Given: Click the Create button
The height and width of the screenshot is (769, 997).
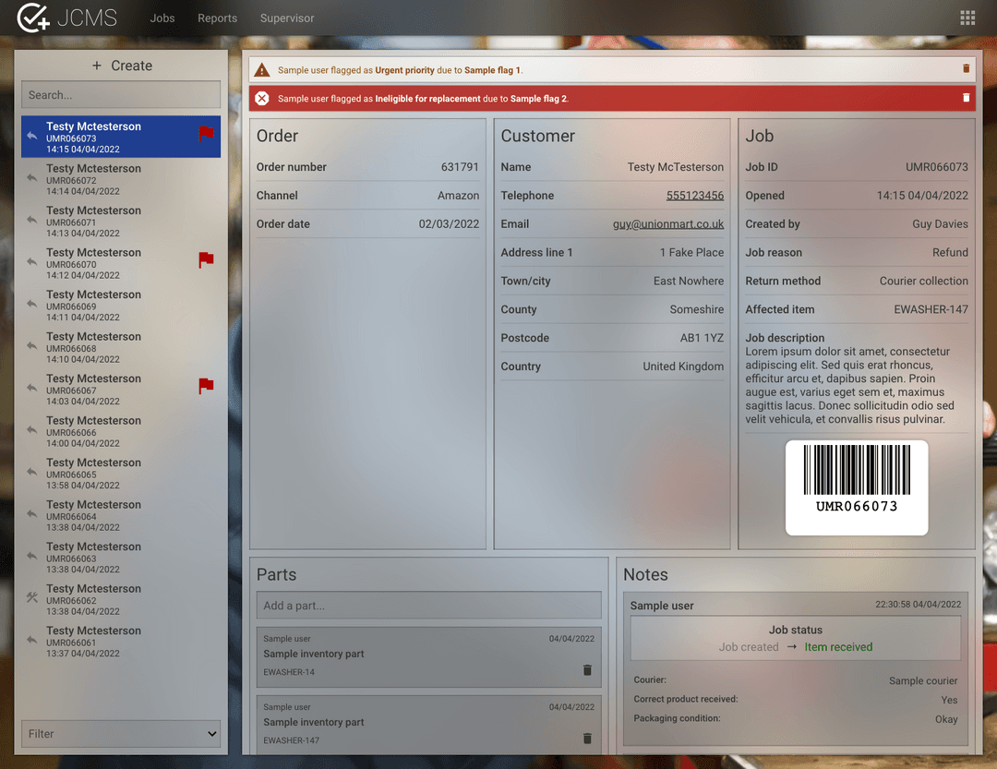Looking at the screenshot, I should pyautogui.click(x=122, y=66).
